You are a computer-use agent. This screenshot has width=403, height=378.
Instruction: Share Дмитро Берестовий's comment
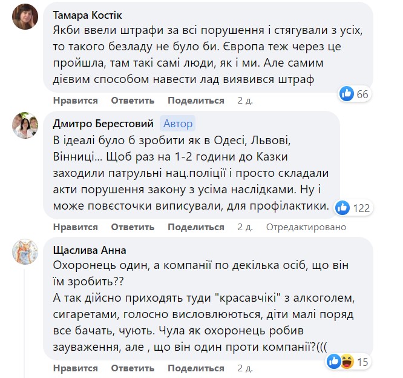pos(196,227)
